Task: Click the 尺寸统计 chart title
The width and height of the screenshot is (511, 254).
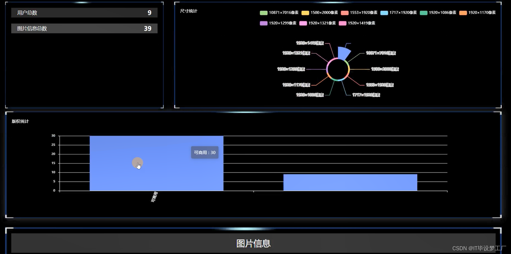Action: pyautogui.click(x=189, y=11)
